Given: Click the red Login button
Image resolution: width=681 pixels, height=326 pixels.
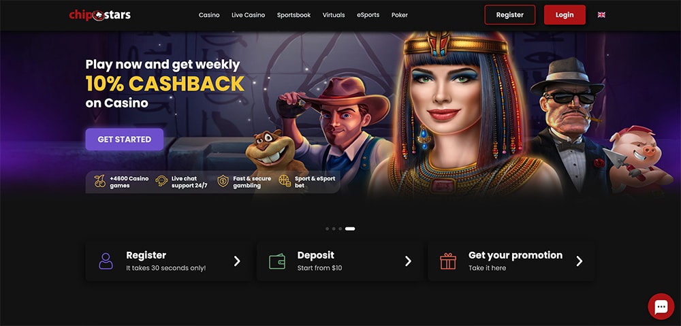Looking at the screenshot, I should [565, 15].
